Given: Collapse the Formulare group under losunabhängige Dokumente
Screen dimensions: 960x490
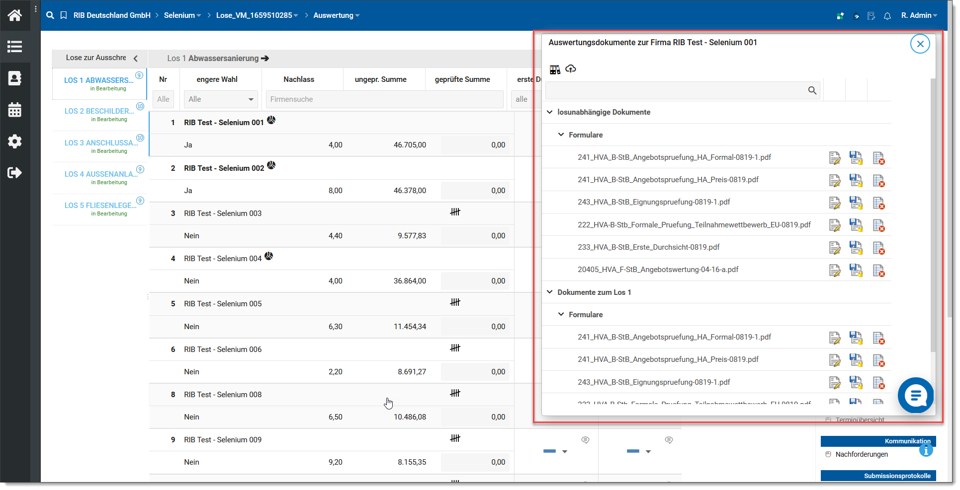Looking at the screenshot, I should click(561, 135).
